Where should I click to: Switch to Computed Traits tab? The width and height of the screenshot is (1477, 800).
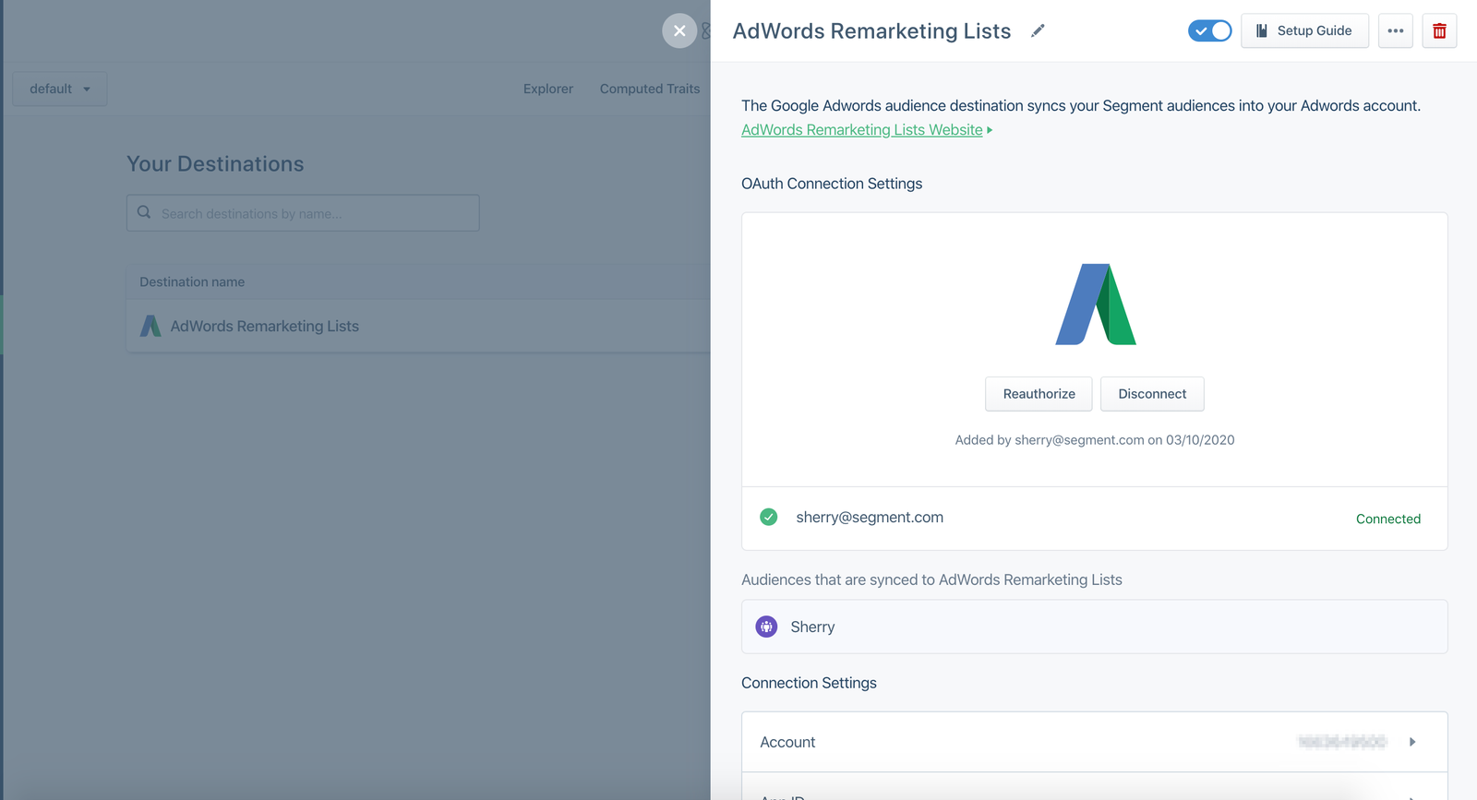649,90
